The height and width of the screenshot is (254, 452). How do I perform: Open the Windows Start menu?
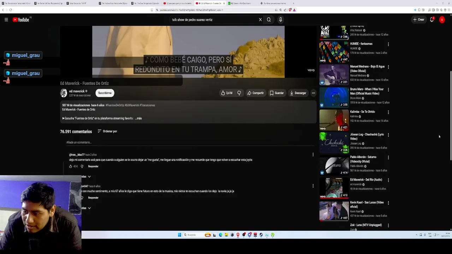tap(179, 235)
